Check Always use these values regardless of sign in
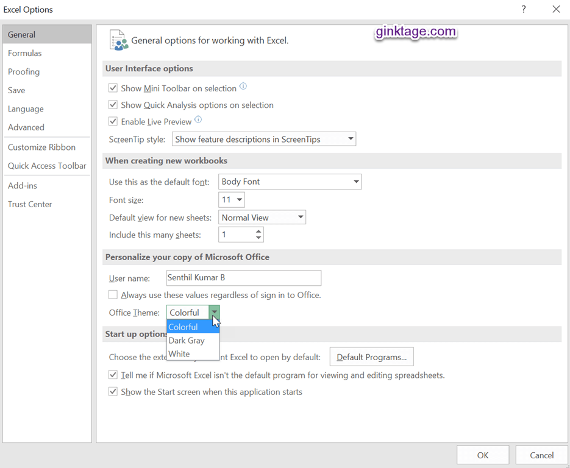570x468 pixels. [113, 294]
